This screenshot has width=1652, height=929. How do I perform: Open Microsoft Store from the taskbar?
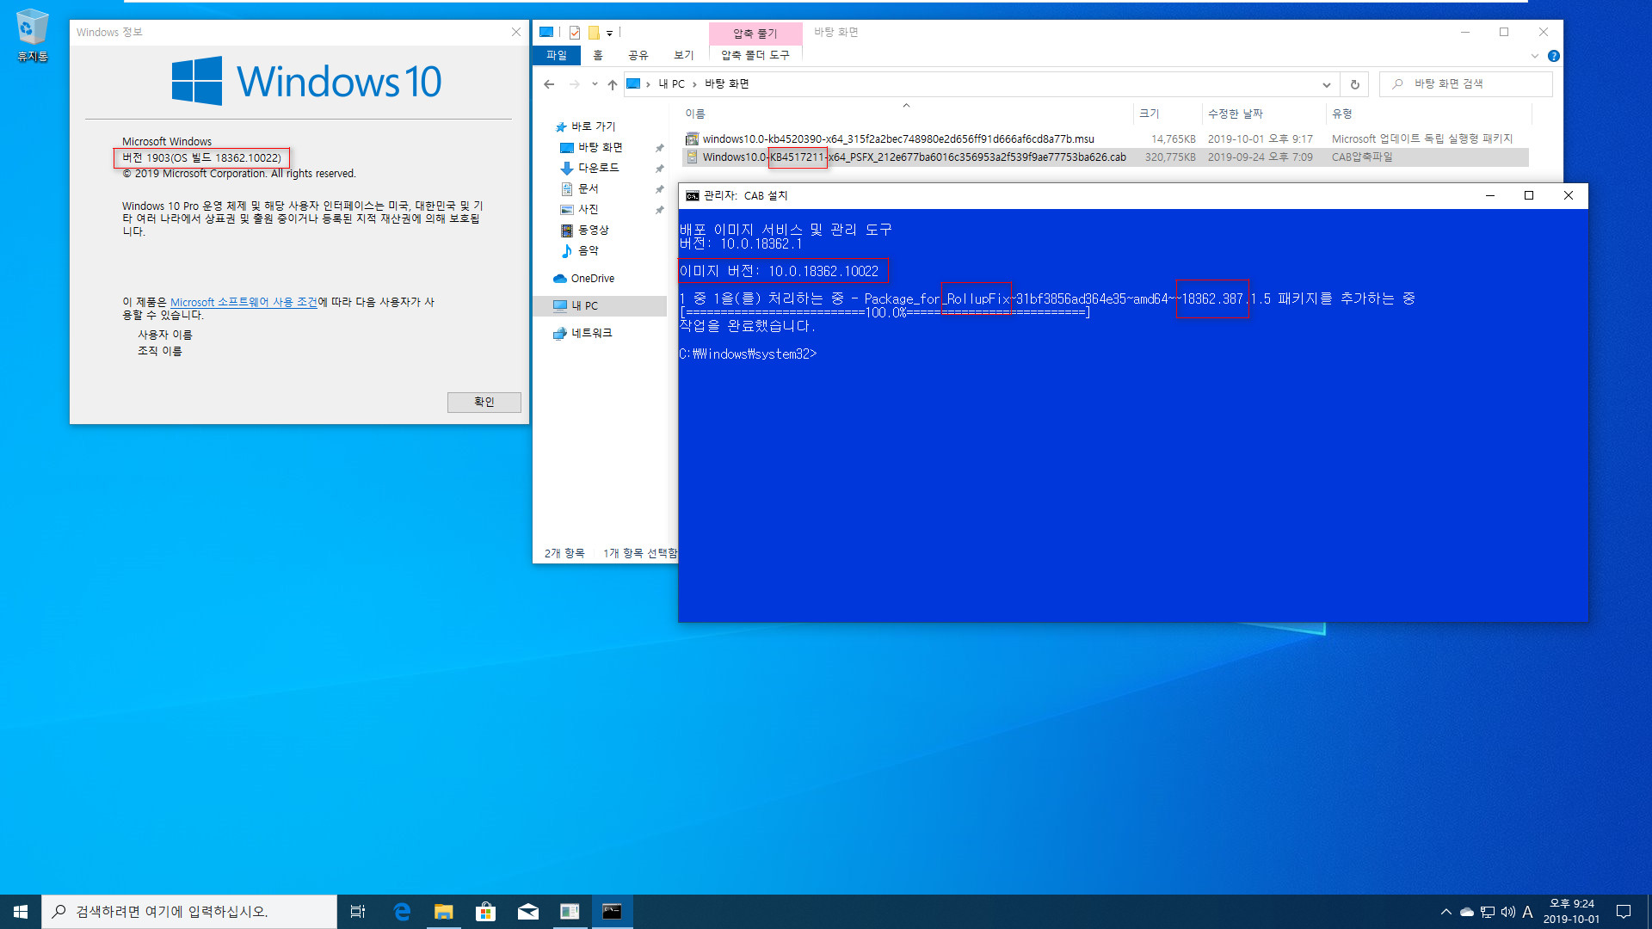[x=486, y=912]
